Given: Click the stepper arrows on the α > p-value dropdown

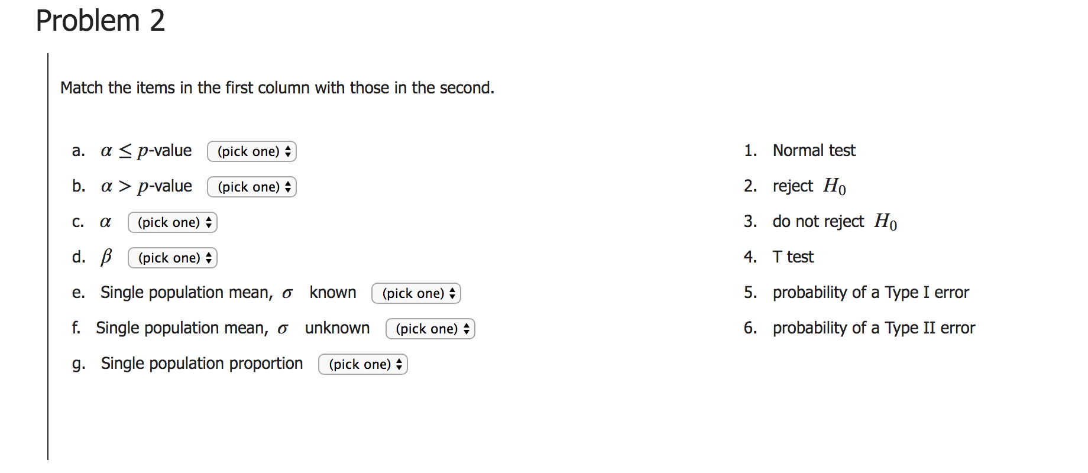Looking at the screenshot, I should [x=288, y=187].
